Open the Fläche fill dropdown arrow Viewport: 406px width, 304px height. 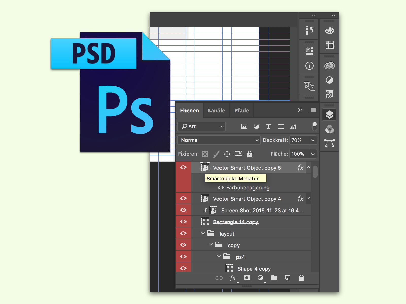[x=313, y=154]
